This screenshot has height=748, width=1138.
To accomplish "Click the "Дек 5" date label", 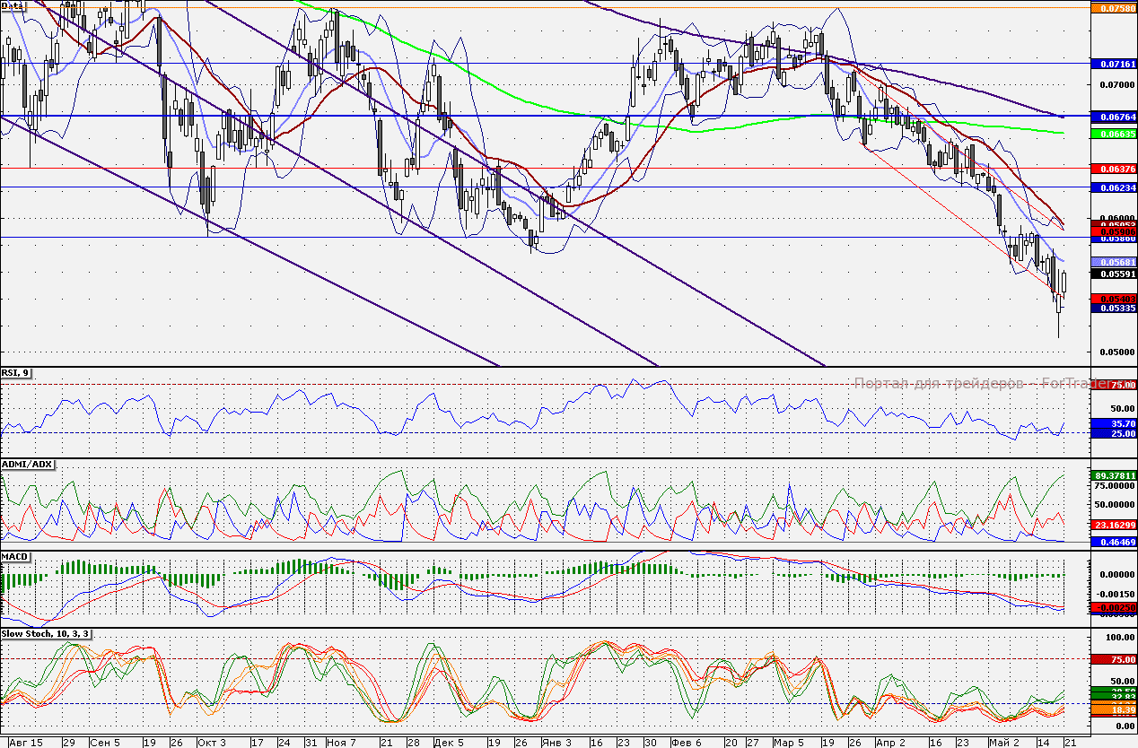I will [x=447, y=743].
